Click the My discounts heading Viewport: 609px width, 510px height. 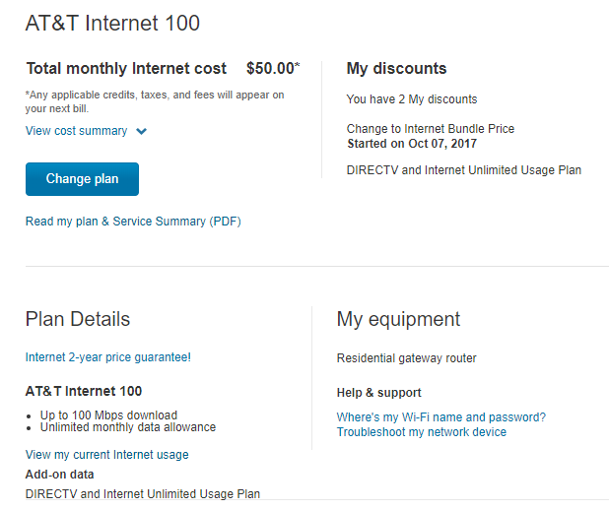[396, 69]
